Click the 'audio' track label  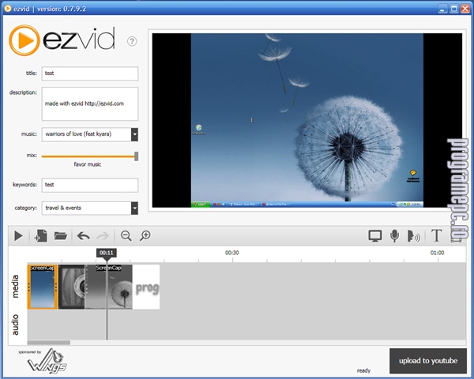pos(15,325)
